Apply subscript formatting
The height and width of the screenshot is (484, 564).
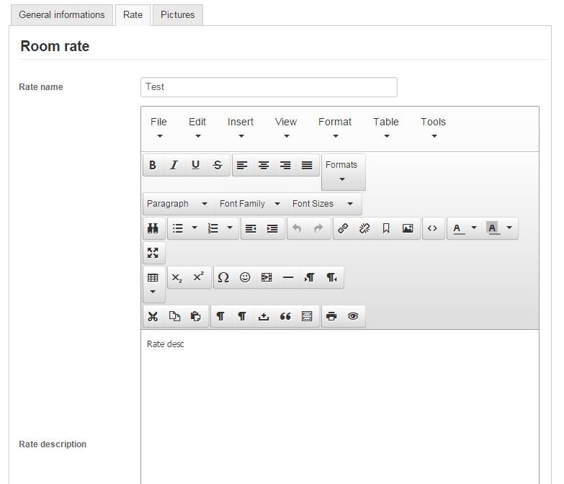pos(177,277)
